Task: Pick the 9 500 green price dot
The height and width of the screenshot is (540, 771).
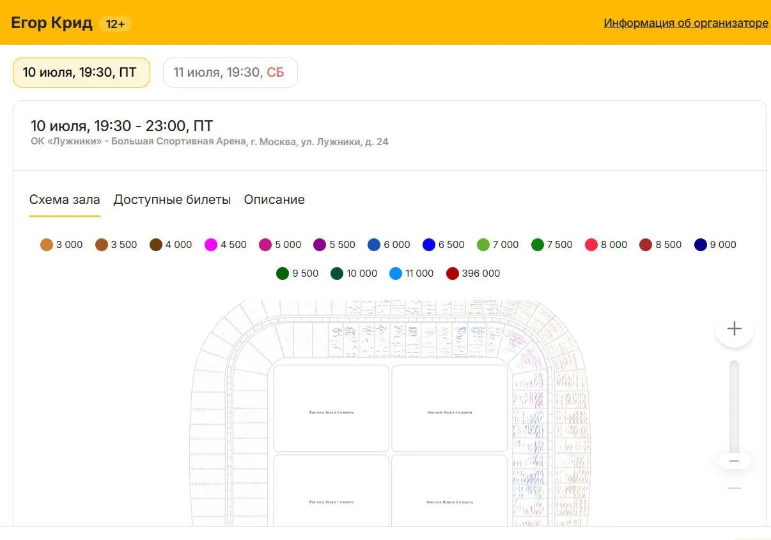Action: click(283, 274)
